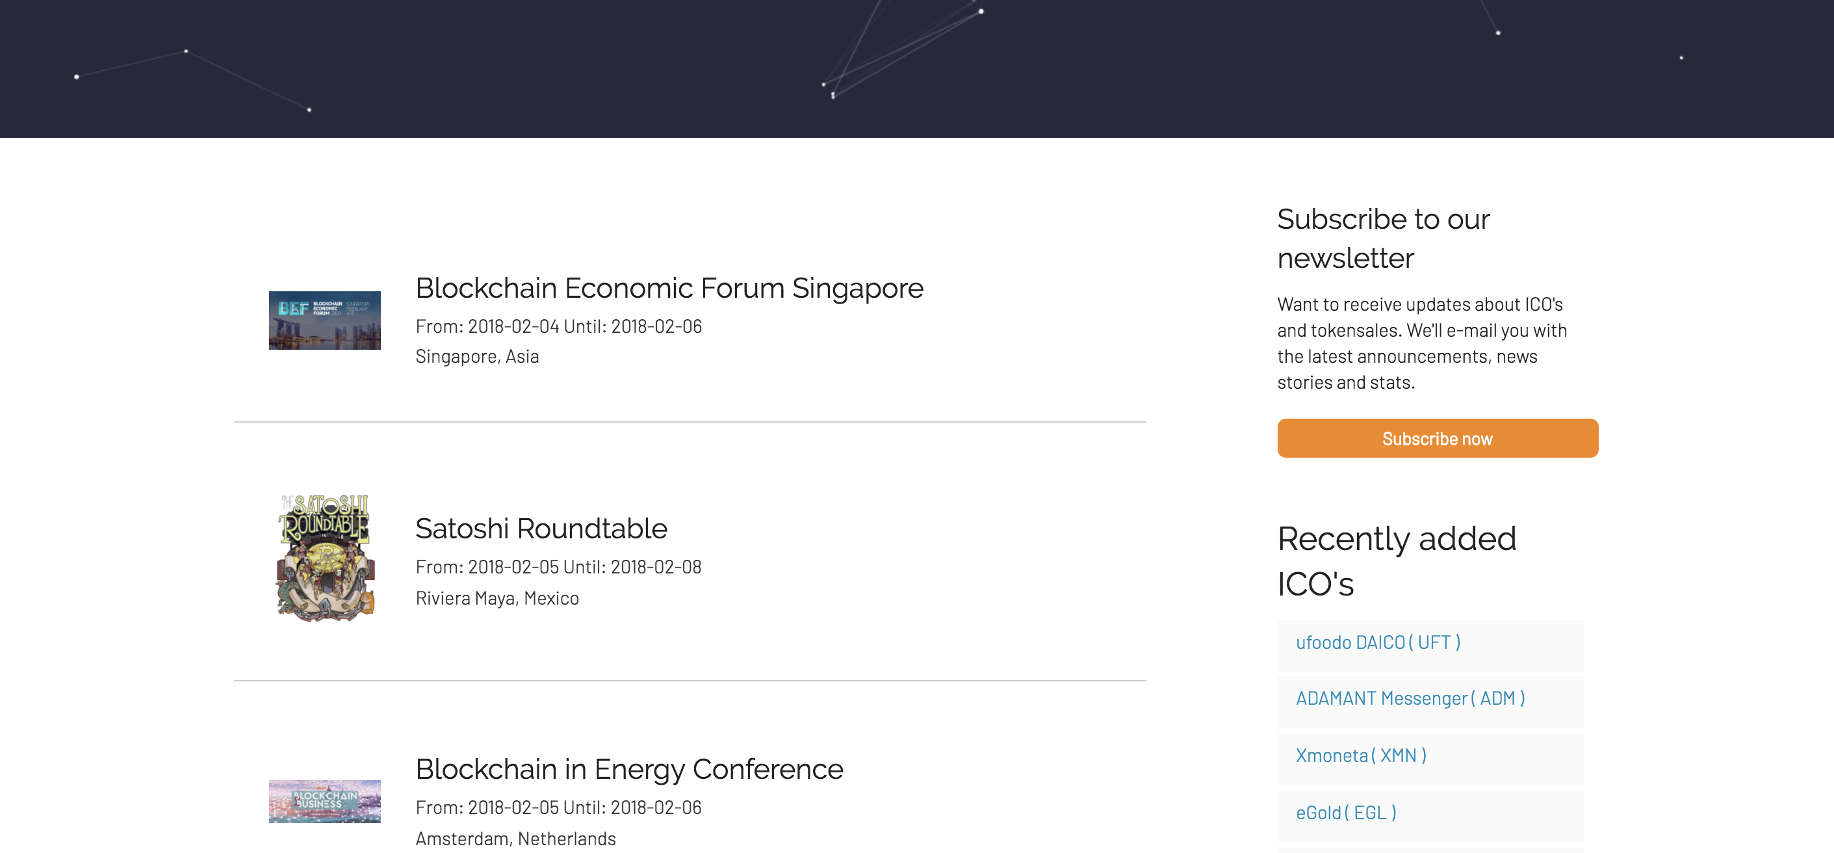Select ADAMANT Messenger (ADM) ICO link
1834x853 pixels.
click(1409, 698)
